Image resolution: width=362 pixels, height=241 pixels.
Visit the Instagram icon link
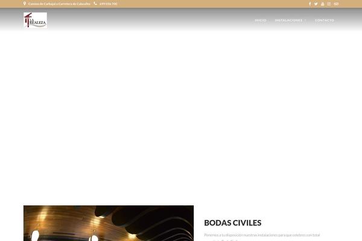click(x=329, y=4)
